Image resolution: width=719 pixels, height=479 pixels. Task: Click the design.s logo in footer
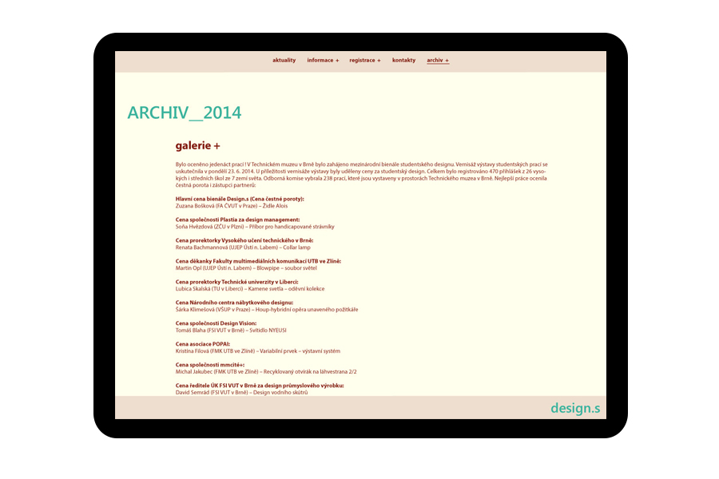pyautogui.click(x=574, y=409)
